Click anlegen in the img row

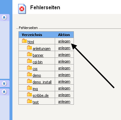(x=64, y=88)
